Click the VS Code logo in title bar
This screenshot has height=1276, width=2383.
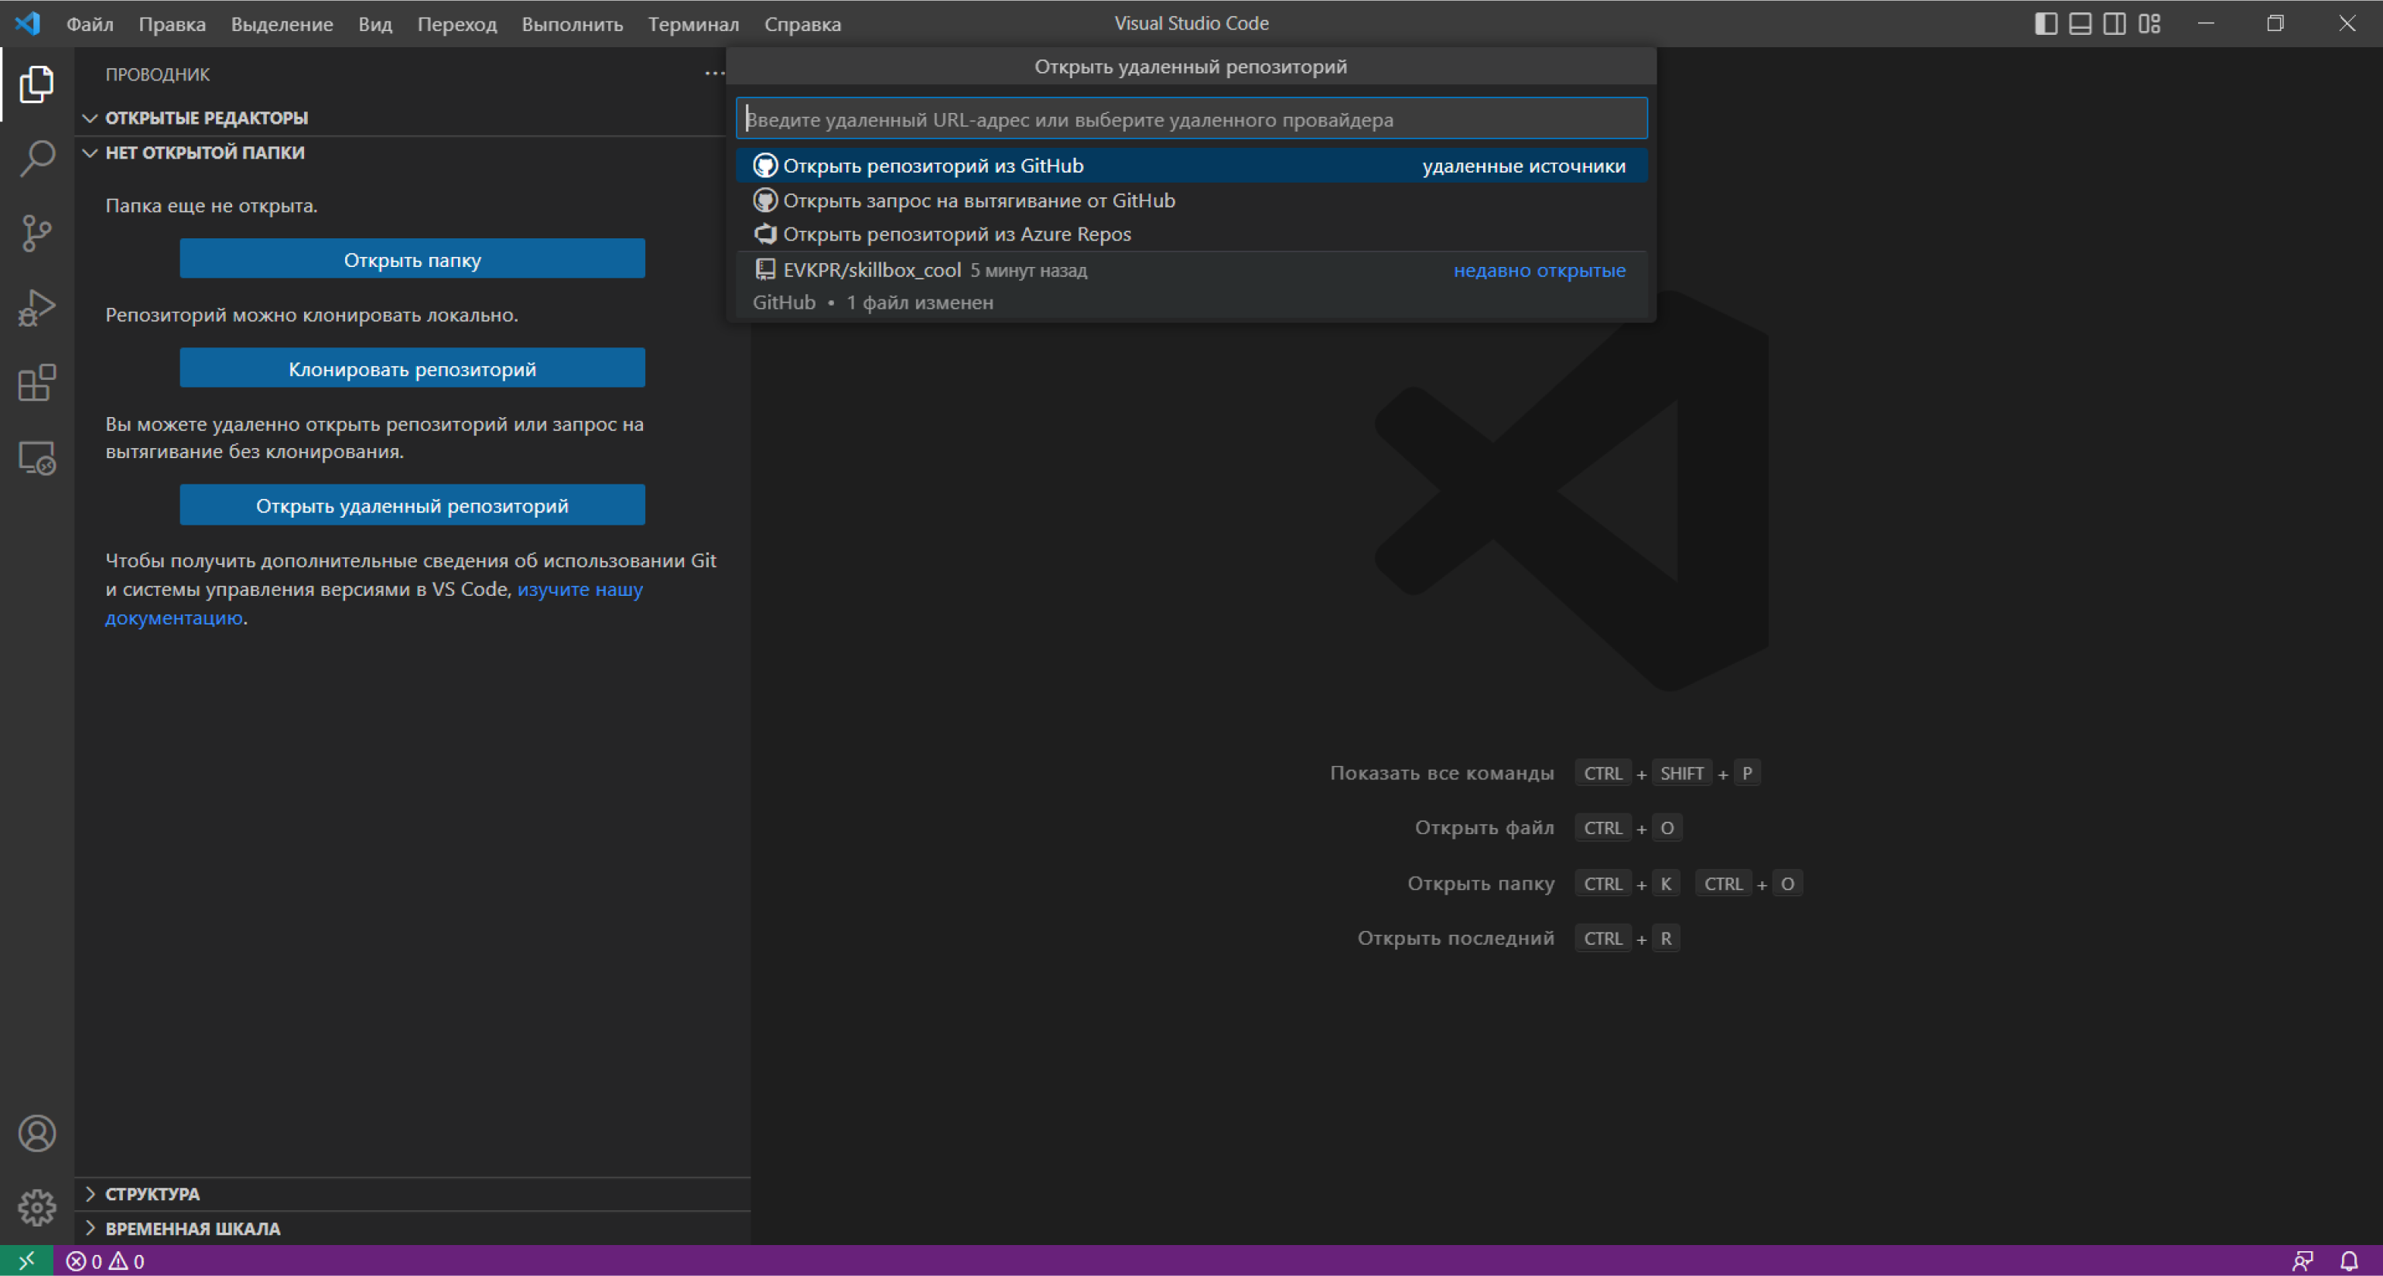pyautogui.click(x=28, y=23)
